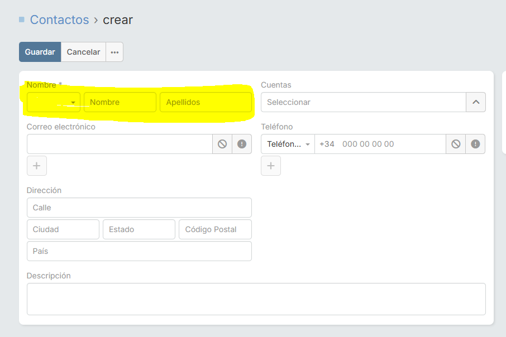
Task: Click the Correo electrónico text box
Action: 119,144
